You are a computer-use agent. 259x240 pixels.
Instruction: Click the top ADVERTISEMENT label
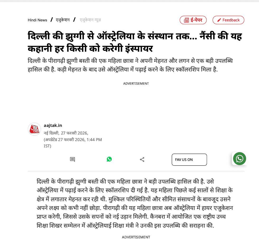[136, 84]
